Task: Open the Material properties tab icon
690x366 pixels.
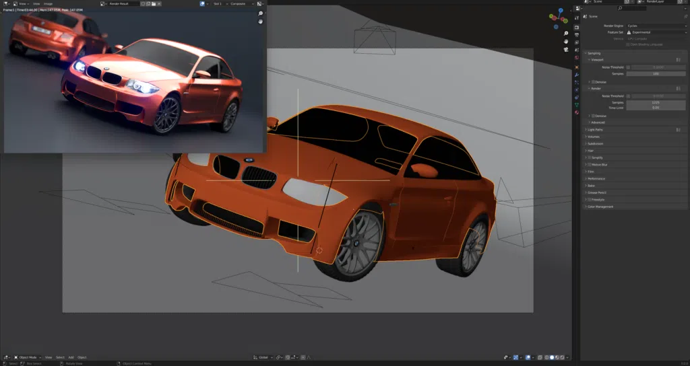Action: [577, 112]
